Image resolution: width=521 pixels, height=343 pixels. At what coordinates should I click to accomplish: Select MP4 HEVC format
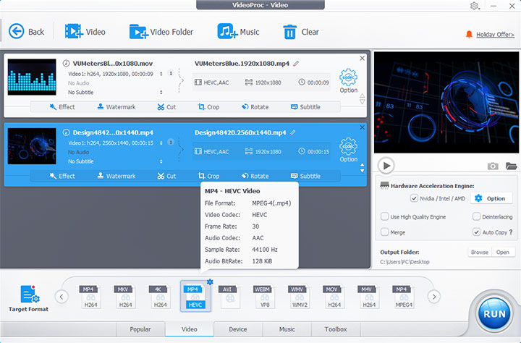pyautogui.click(x=195, y=297)
